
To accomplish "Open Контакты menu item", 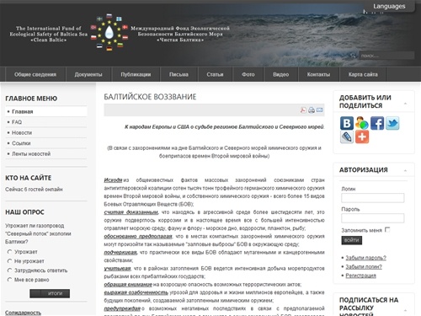I will click(318, 74).
